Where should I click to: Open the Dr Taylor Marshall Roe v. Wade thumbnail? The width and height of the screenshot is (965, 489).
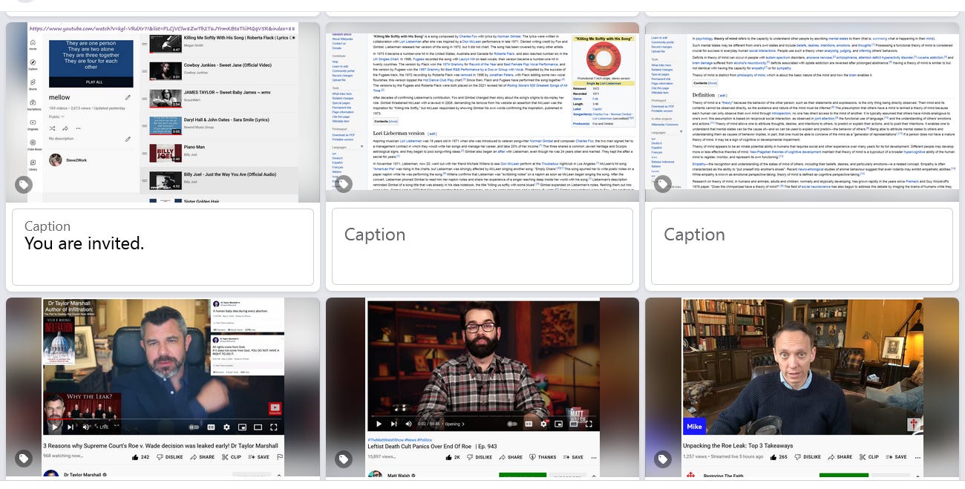[163, 387]
